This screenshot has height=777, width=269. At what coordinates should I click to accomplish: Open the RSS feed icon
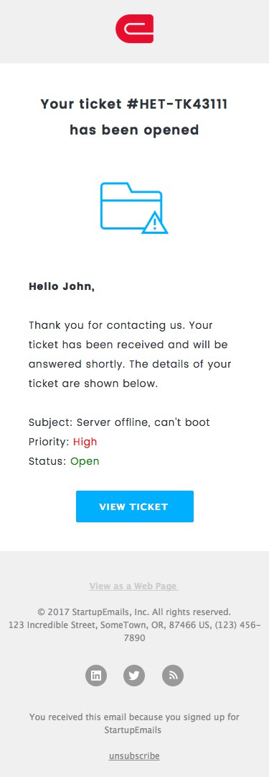[173, 676]
